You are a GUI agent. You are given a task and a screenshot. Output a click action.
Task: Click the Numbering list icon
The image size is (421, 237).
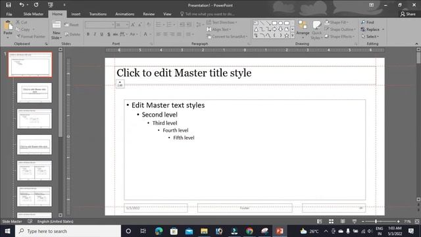click(169, 25)
